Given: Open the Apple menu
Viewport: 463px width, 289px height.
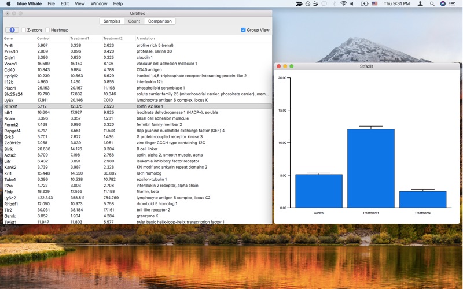Looking at the screenshot, I should coord(9,3).
